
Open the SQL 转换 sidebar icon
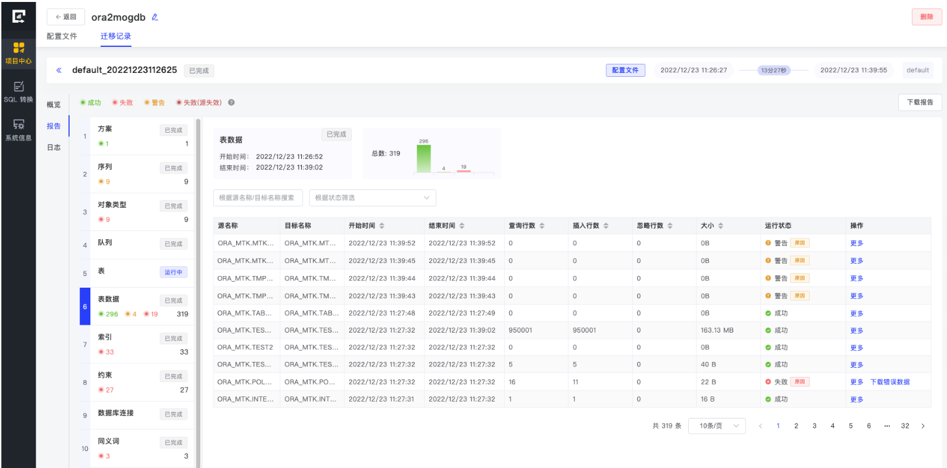(x=18, y=91)
